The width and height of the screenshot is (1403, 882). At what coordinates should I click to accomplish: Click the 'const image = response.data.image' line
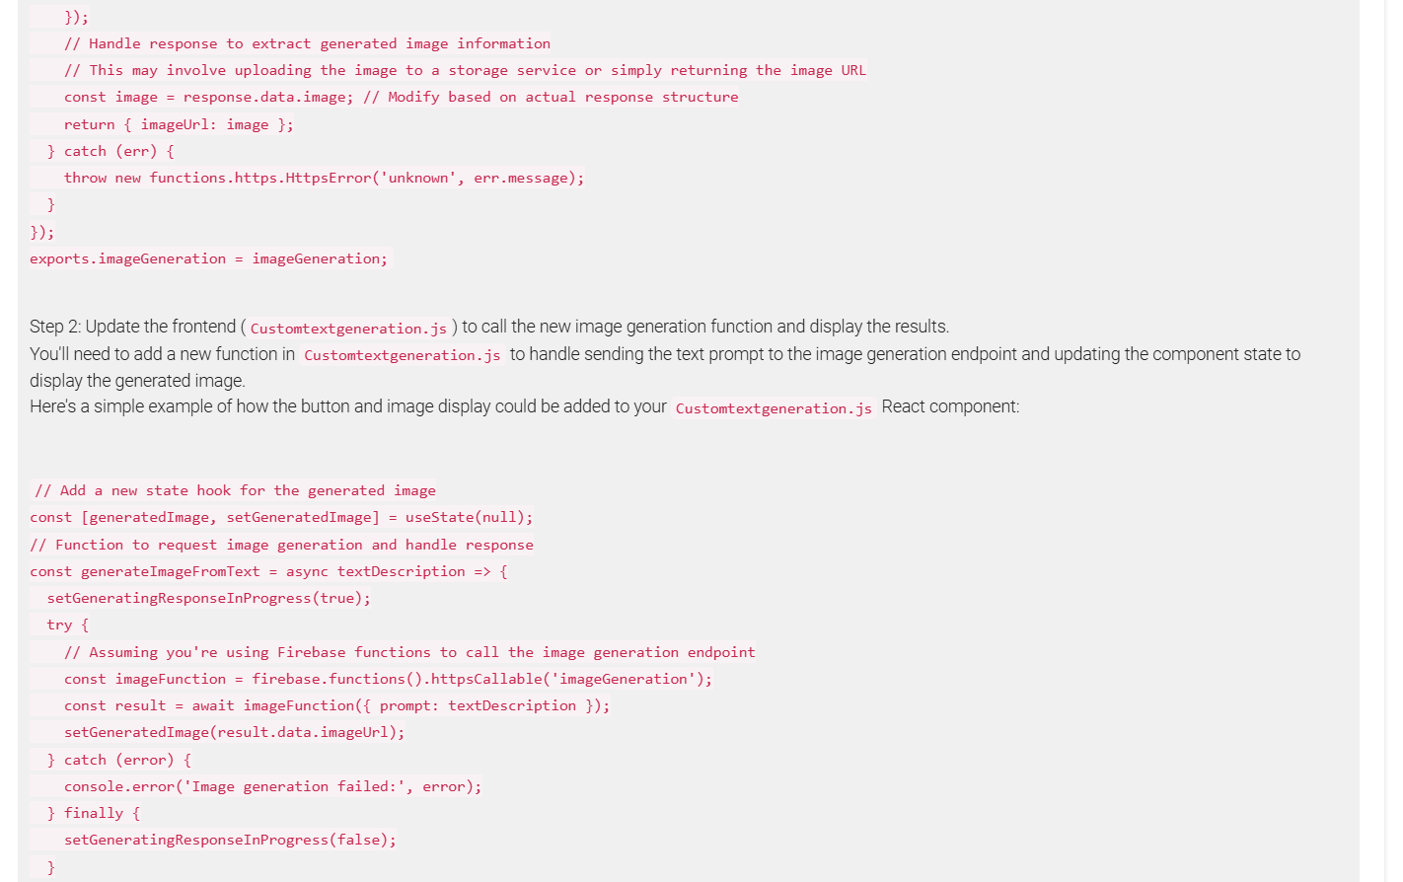401,97
